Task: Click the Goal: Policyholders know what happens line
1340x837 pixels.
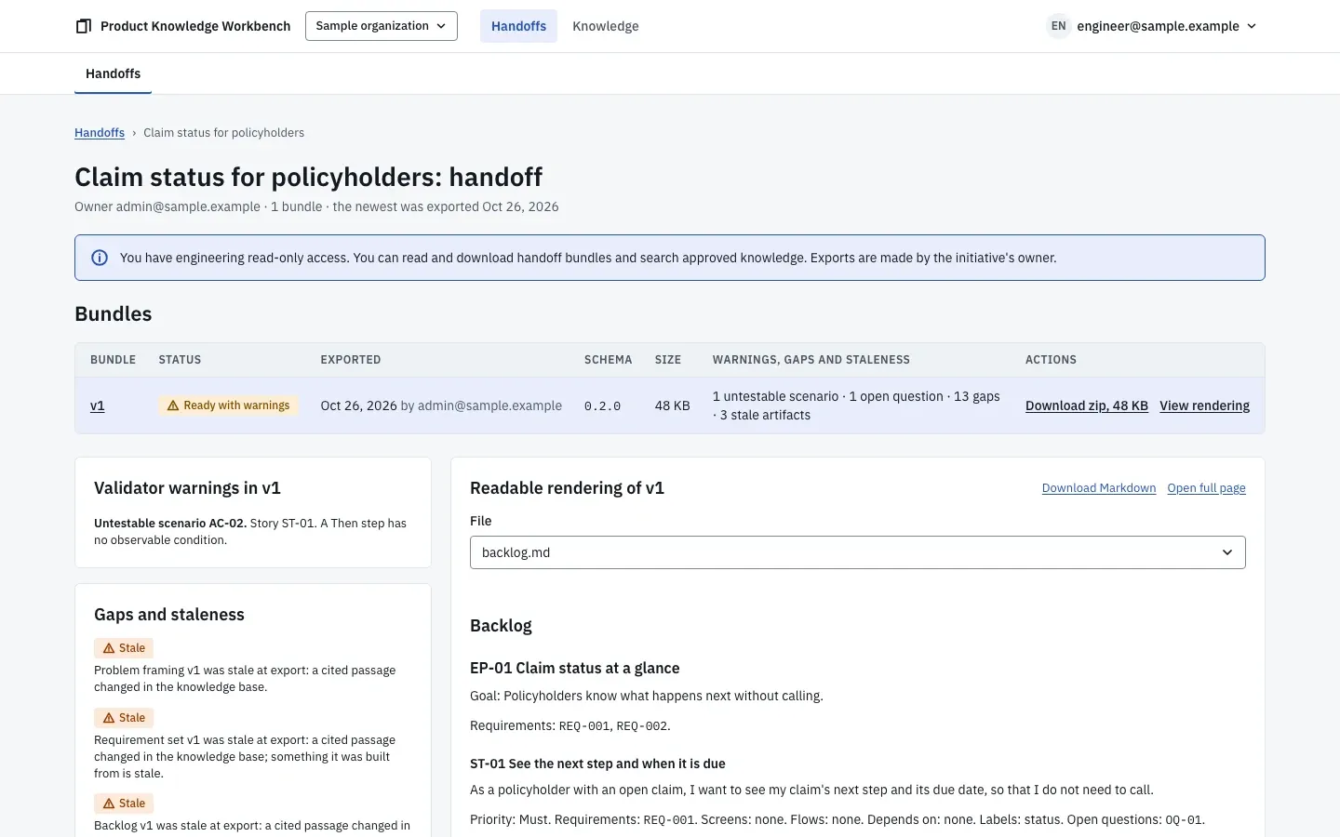Action: [647, 696]
